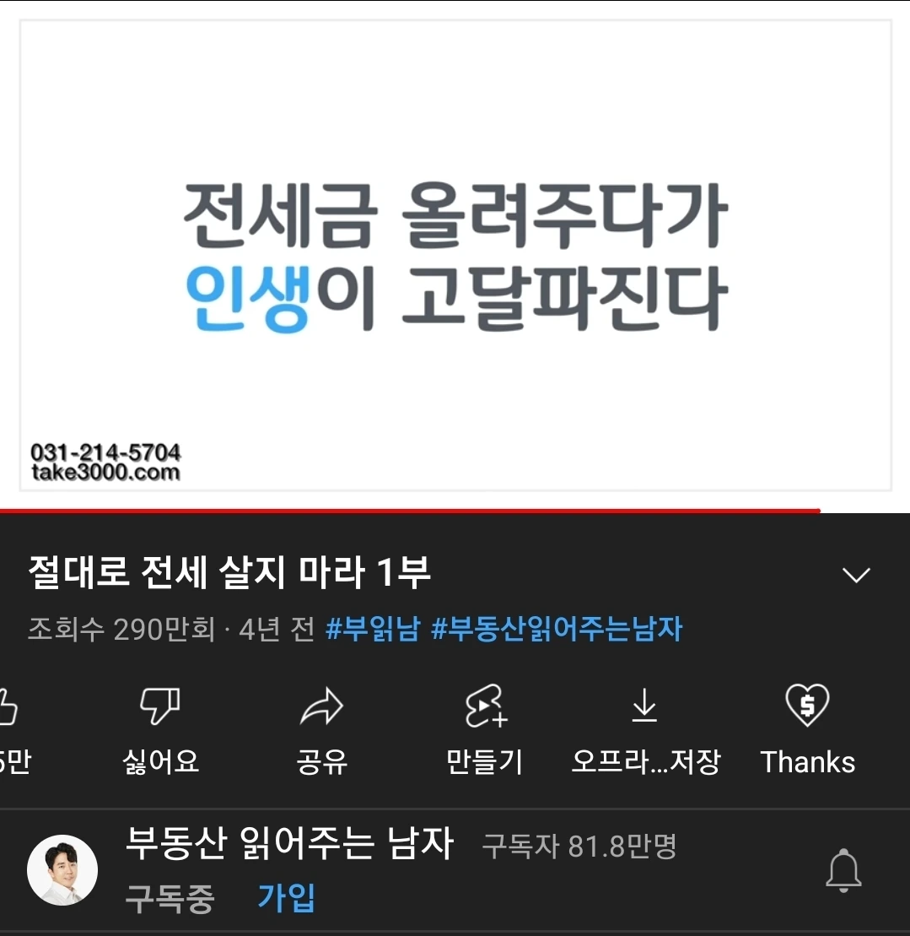Tap the 가입 join membership link
910x936 pixels.
coord(287,896)
